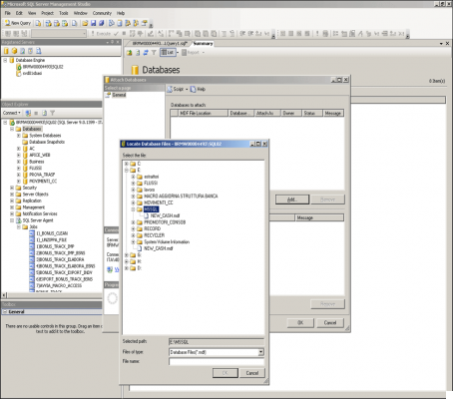
Task: Select the MOVIMENTI_CC database in Object Explorer
Action: (43, 182)
